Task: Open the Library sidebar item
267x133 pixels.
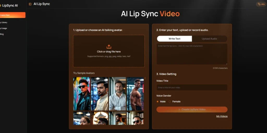Action: click(x=4, y=22)
